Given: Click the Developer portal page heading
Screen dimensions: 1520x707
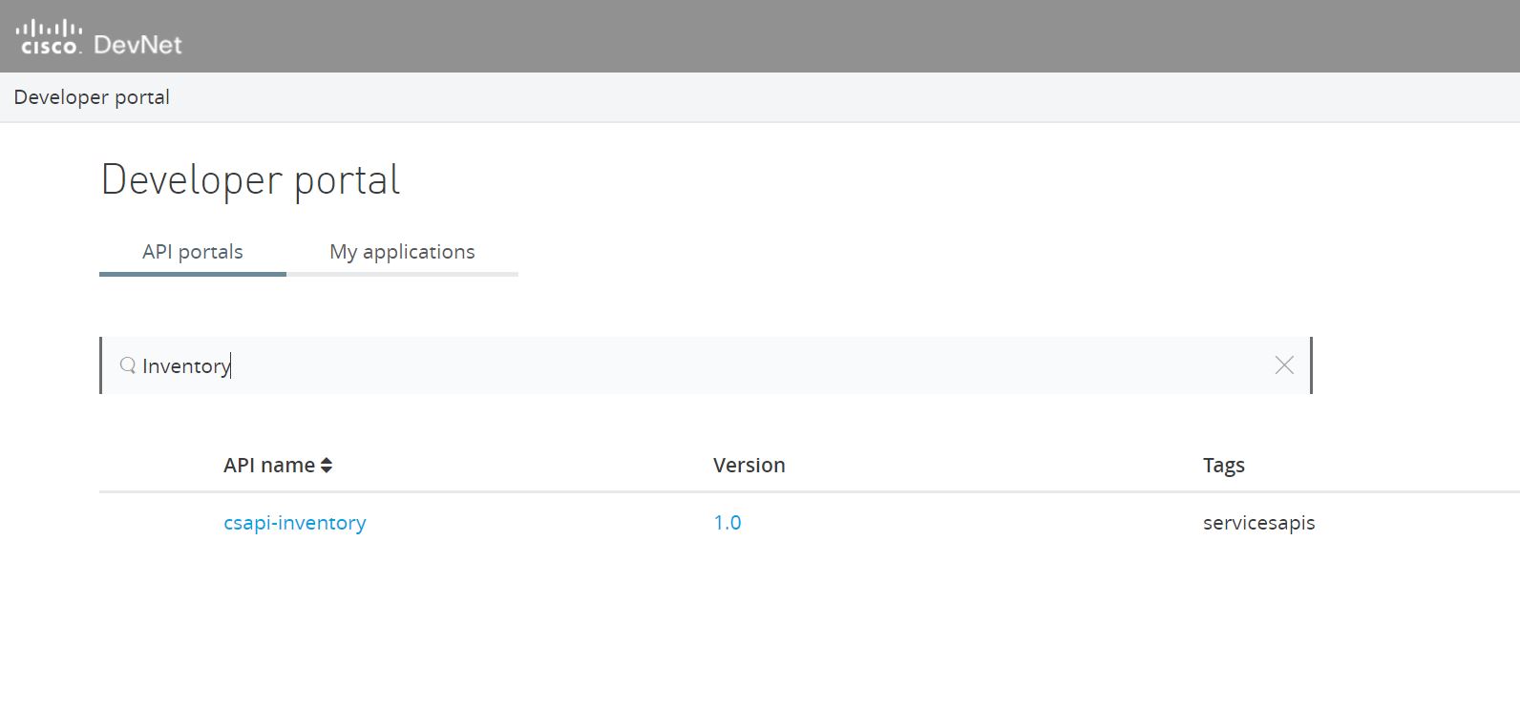Looking at the screenshot, I should click(251, 180).
